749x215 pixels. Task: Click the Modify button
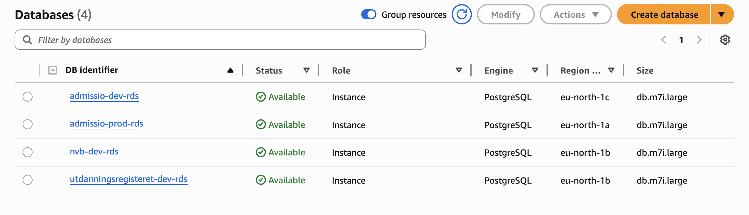[506, 15]
